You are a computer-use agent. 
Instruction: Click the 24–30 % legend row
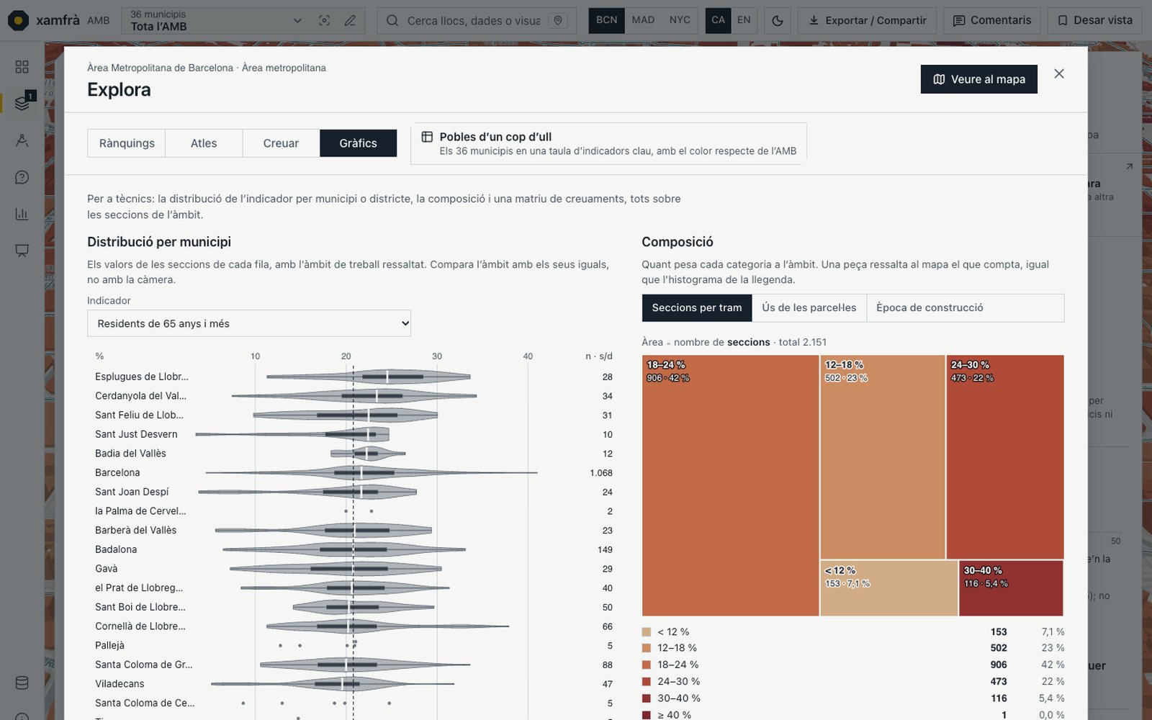pyautogui.click(x=853, y=681)
